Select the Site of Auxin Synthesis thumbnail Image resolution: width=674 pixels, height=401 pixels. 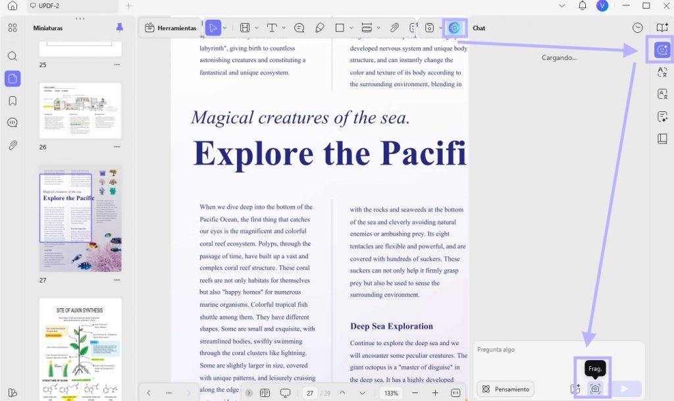pyautogui.click(x=80, y=349)
